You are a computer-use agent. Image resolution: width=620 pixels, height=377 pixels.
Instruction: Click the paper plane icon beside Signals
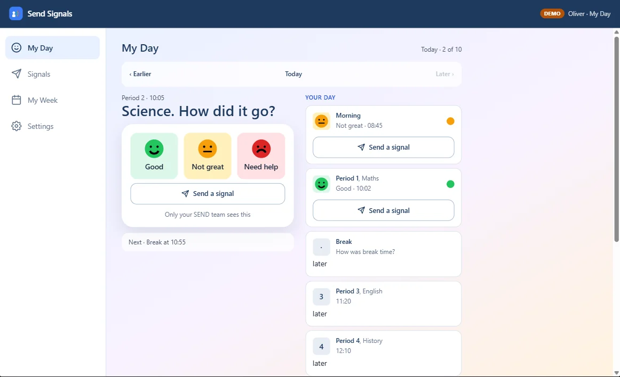(16, 74)
